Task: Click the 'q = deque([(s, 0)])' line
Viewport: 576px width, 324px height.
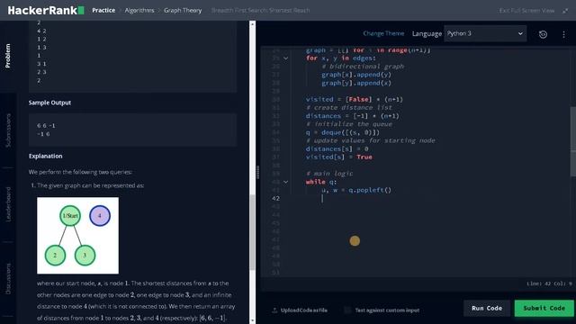Action: tap(342, 132)
